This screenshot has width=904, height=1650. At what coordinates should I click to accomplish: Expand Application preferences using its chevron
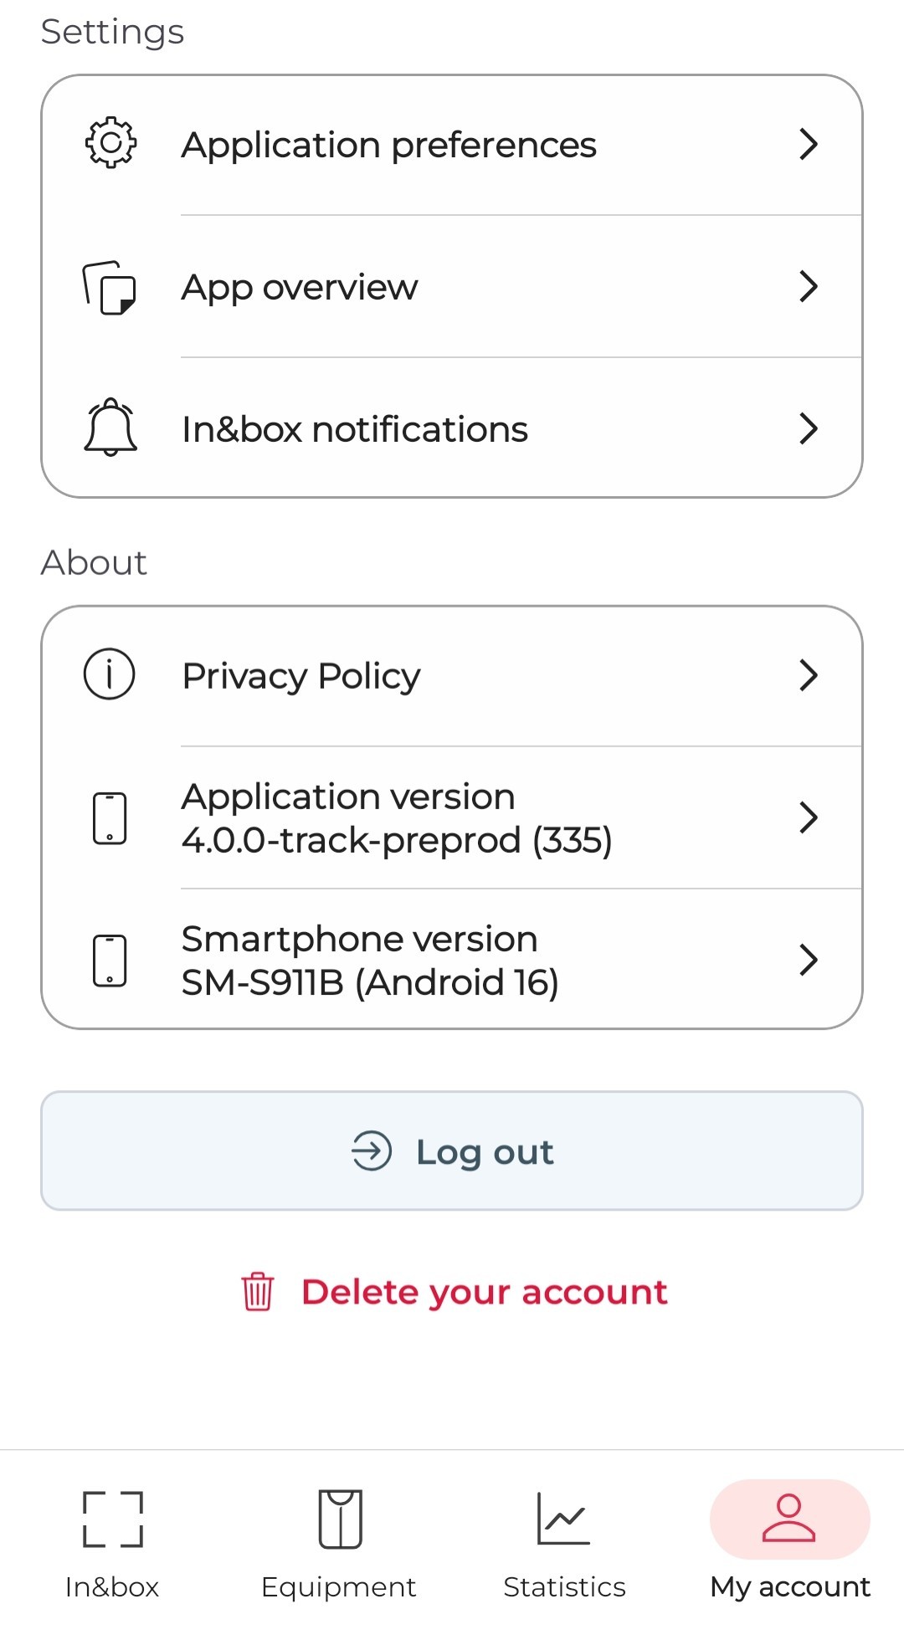[808, 144]
